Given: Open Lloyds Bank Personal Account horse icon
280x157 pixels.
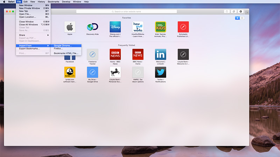Looking at the screenshot, I should [x=115, y=72].
